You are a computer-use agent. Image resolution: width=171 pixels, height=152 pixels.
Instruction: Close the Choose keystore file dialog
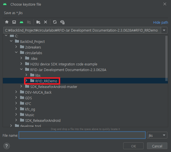coord(165,4)
